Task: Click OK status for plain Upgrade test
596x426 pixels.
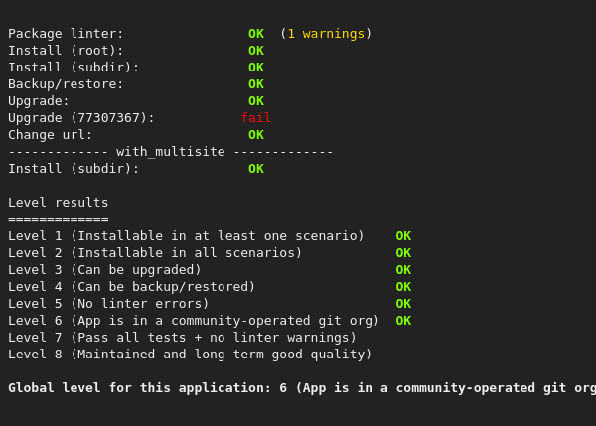Action: (256, 101)
